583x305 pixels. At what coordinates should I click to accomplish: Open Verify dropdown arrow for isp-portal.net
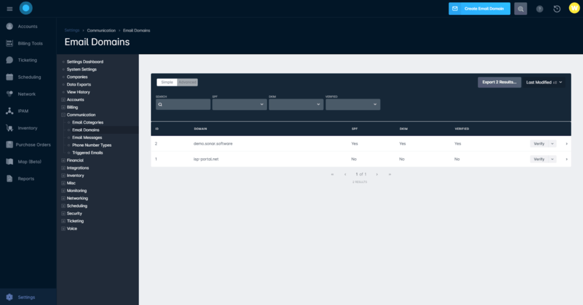pos(552,159)
